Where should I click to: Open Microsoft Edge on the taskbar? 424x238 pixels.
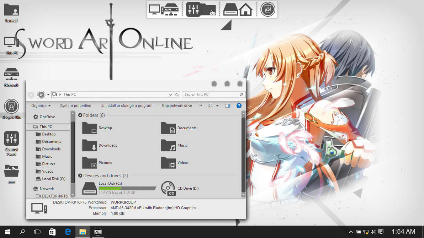pyautogui.click(x=68, y=232)
